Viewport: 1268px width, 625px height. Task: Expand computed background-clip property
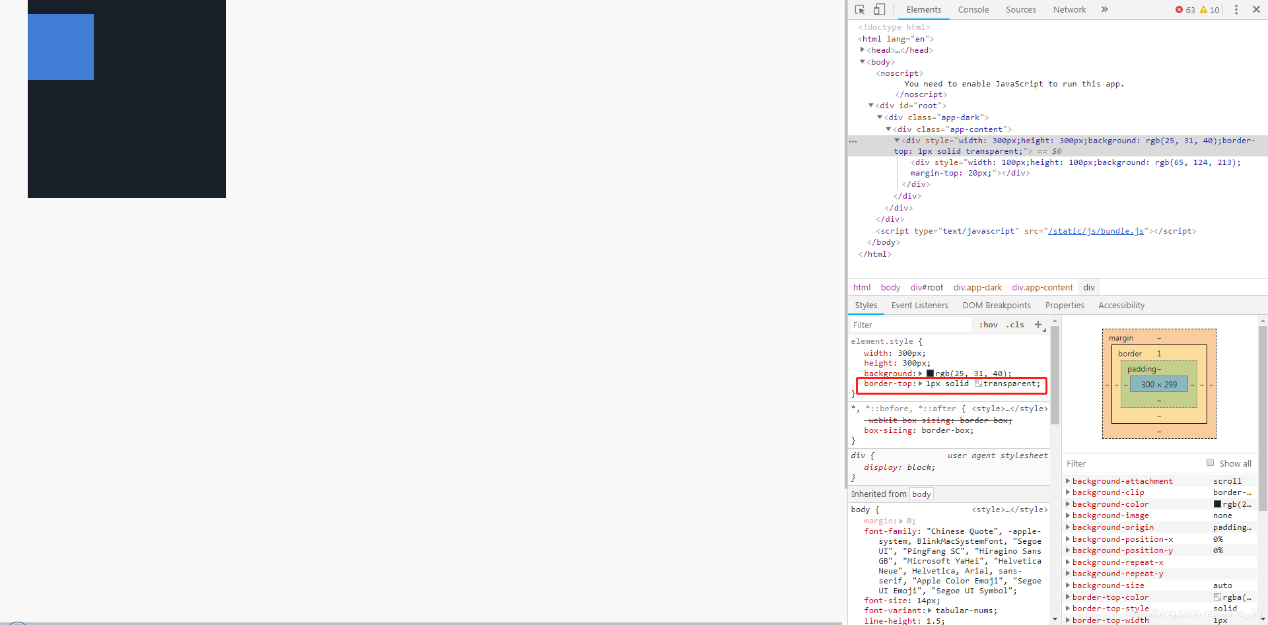(1068, 492)
